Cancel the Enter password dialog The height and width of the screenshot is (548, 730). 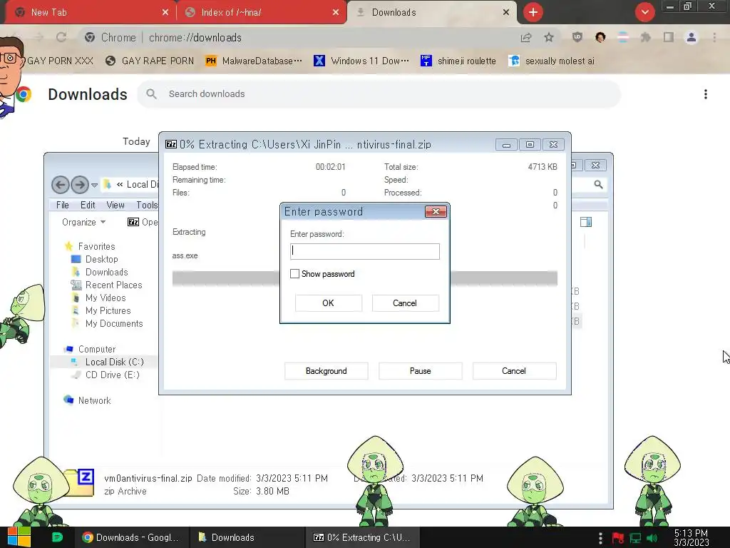point(405,303)
